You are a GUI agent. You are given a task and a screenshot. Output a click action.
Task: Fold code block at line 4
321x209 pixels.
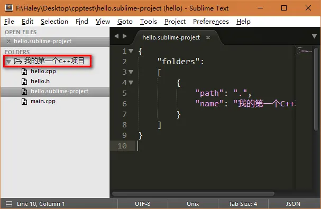click(131, 83)
